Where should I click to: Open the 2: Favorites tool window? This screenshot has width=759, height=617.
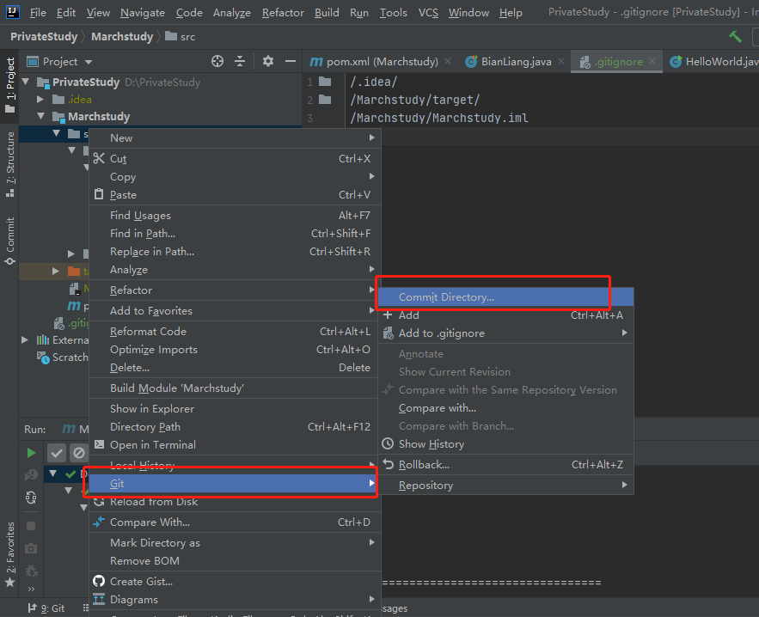(x=10, y=554)
